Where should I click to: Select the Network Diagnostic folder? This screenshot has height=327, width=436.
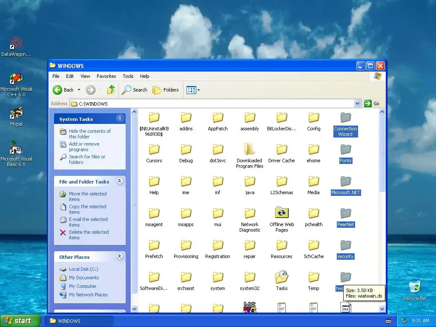250,219
